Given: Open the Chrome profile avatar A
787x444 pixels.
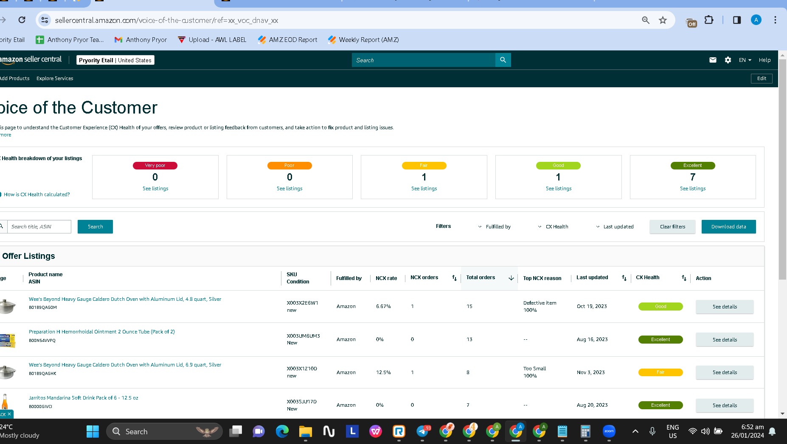Looking at the screenshot, I should [756, 20].
